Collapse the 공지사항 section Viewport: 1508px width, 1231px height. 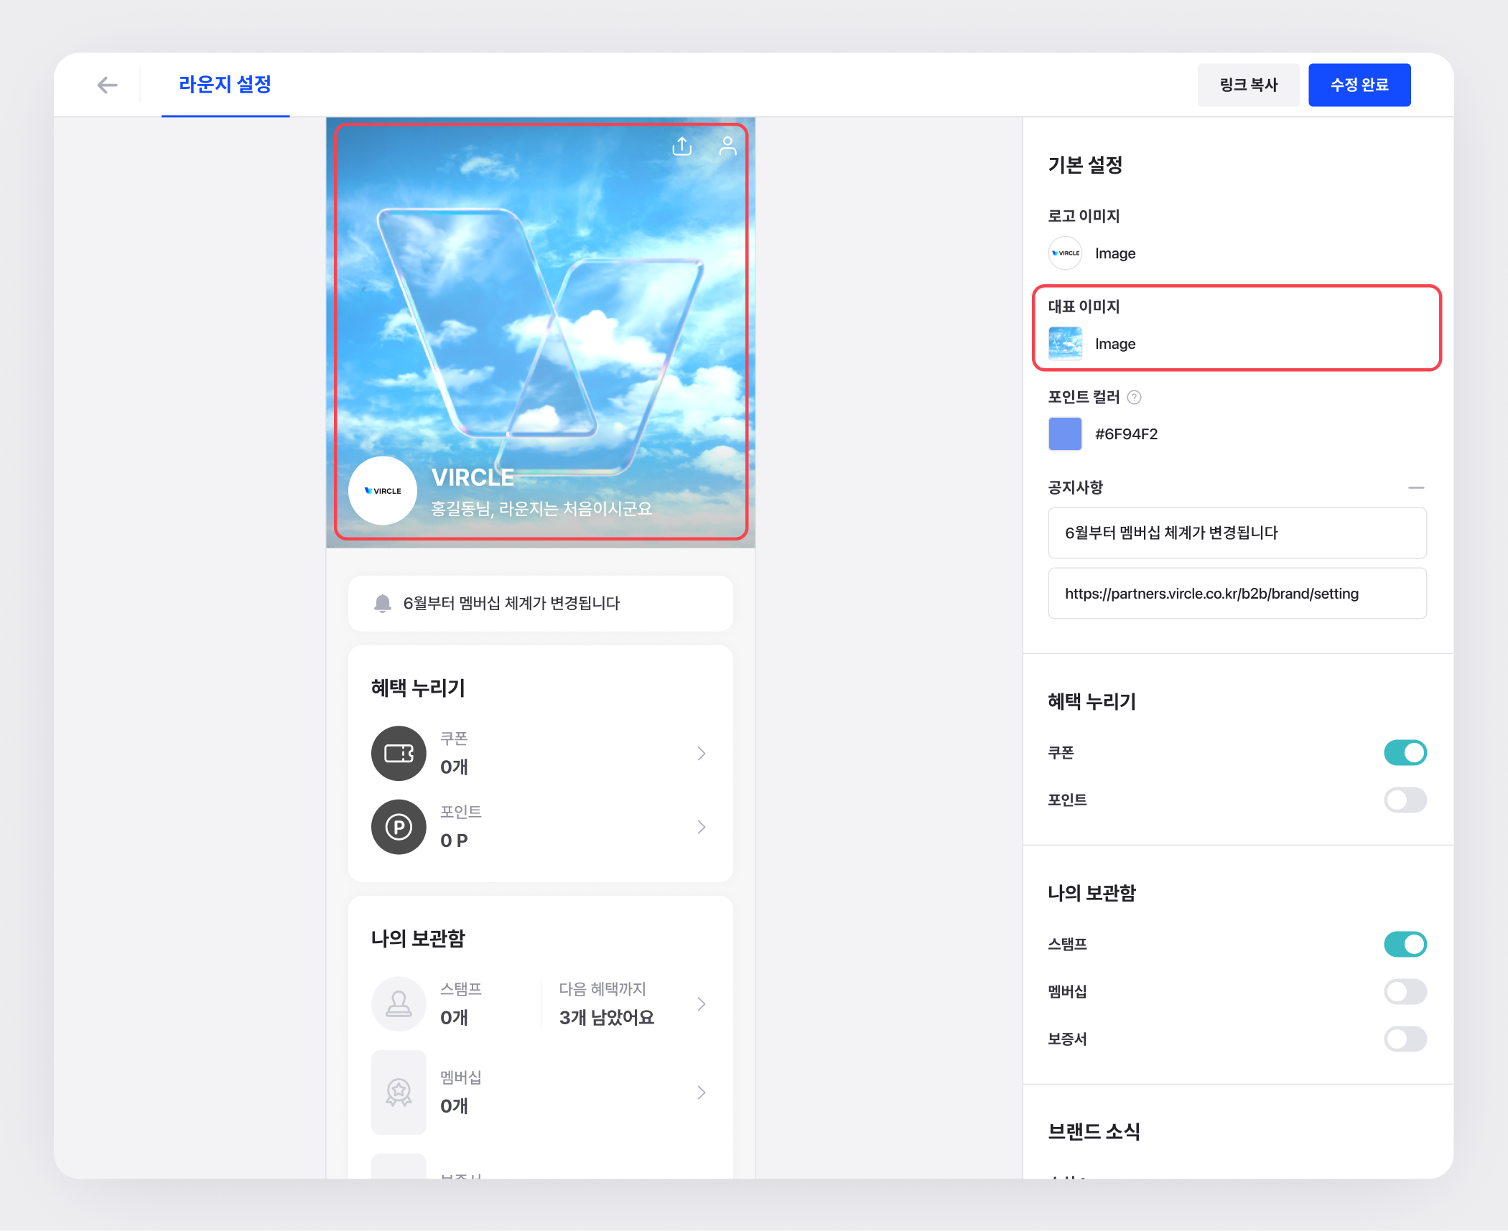click(1416, 487)
